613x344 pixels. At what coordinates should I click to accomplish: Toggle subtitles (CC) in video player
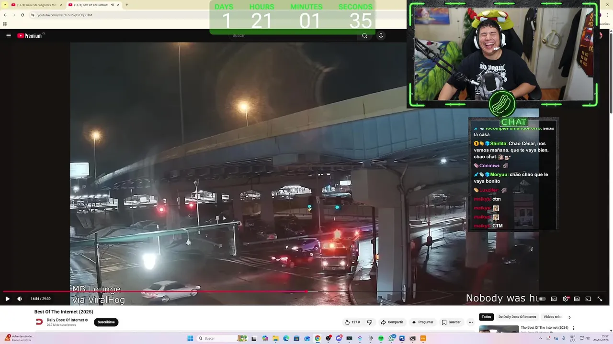point(554,299)
